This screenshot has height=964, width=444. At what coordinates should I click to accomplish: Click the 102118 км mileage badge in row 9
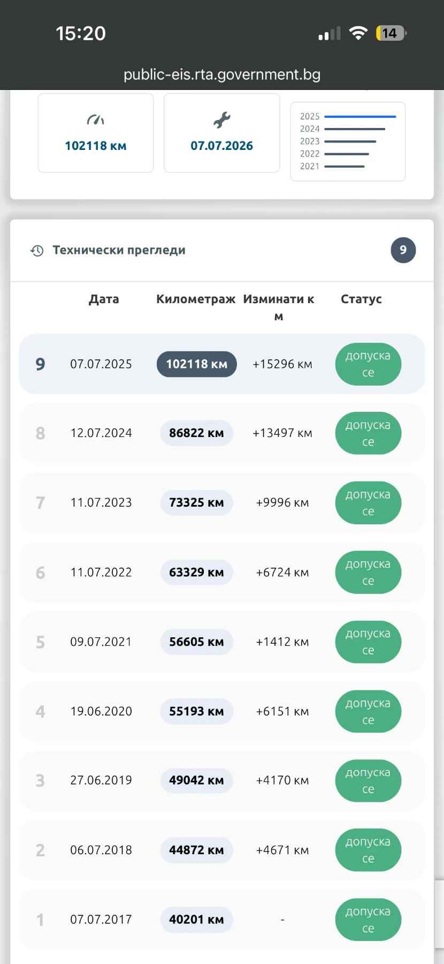(197, 364)
